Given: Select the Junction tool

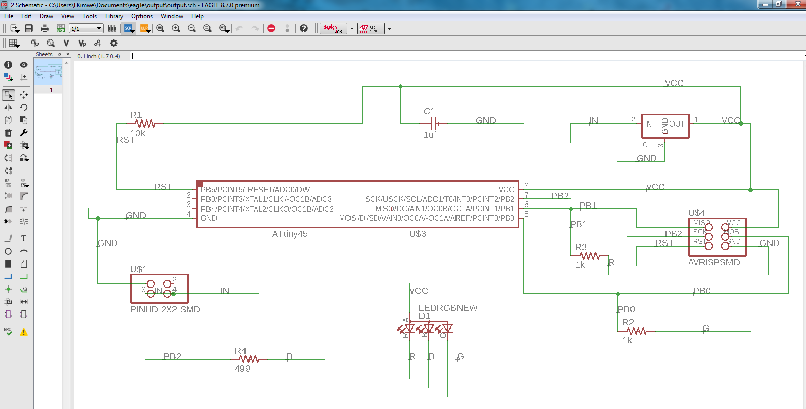Looking at the screenshot, I should pos(8,289).
